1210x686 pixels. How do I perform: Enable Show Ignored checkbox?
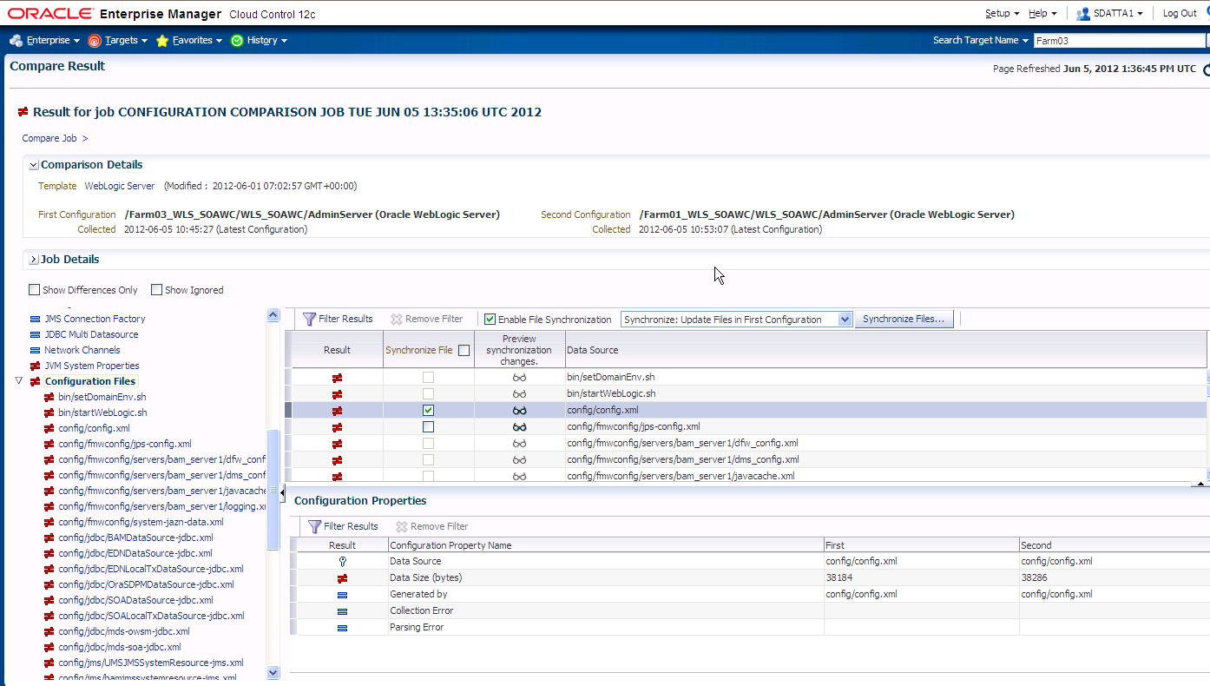coord(156,290)
